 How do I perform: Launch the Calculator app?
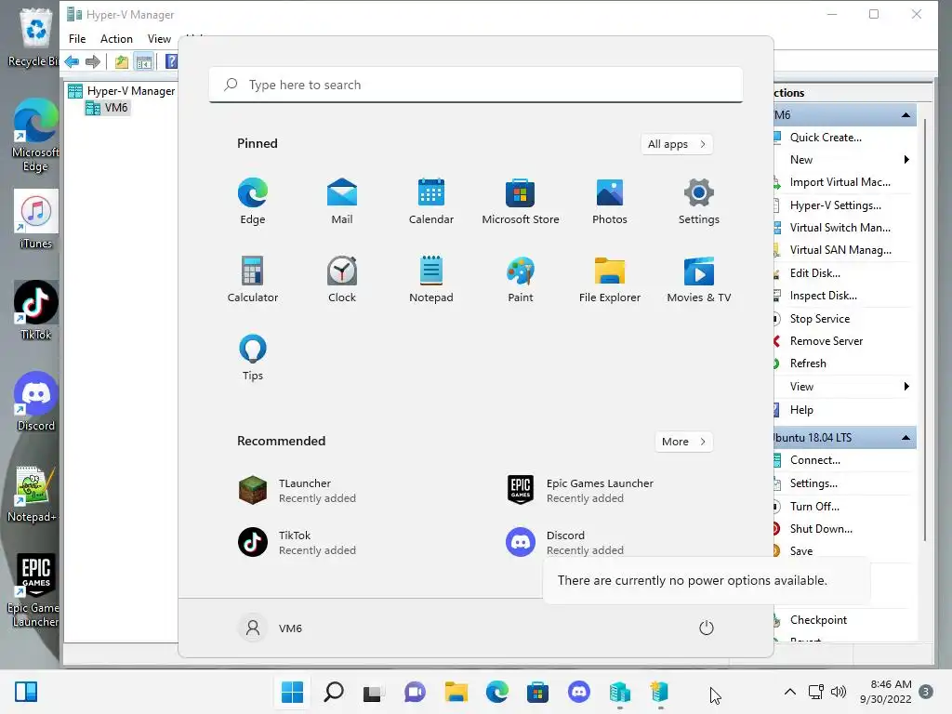253,279
